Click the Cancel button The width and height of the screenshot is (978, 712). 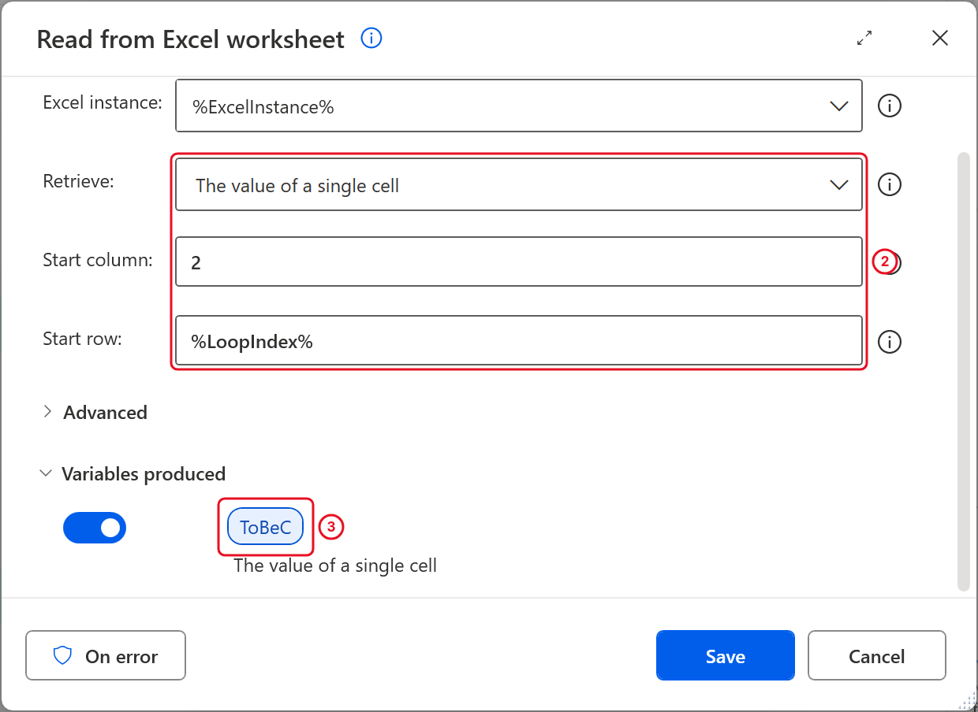(876, 655)
